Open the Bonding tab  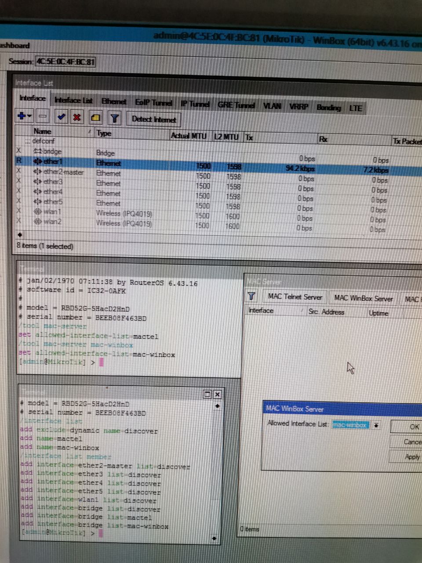[x=328, y=108]
